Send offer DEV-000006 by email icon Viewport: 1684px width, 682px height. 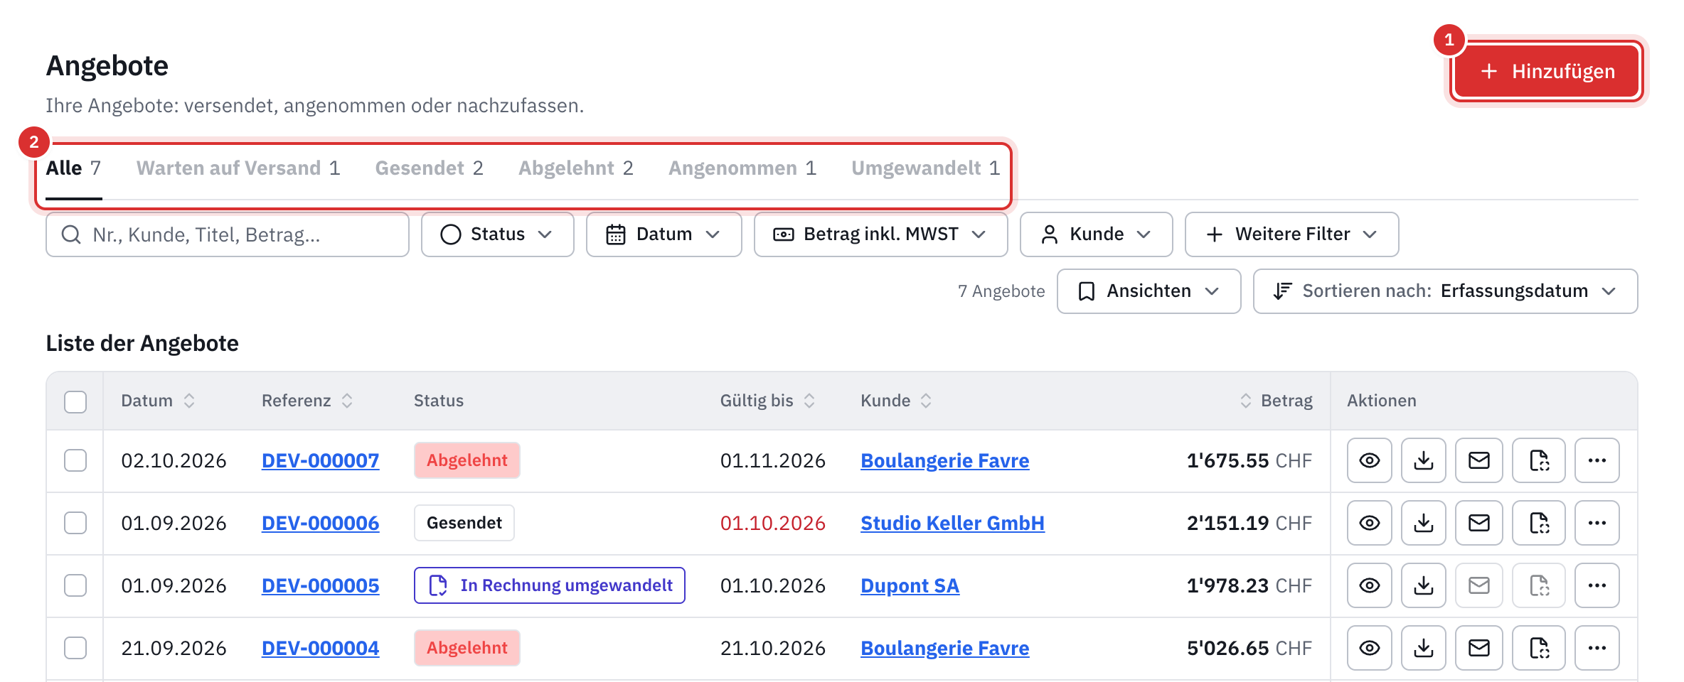[1478, 523]
